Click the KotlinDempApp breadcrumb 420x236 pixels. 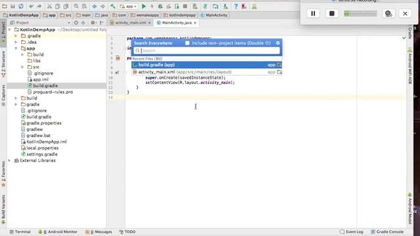coord(21,15)
